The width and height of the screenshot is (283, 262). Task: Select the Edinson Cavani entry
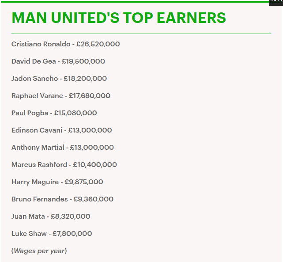(61, 130)
